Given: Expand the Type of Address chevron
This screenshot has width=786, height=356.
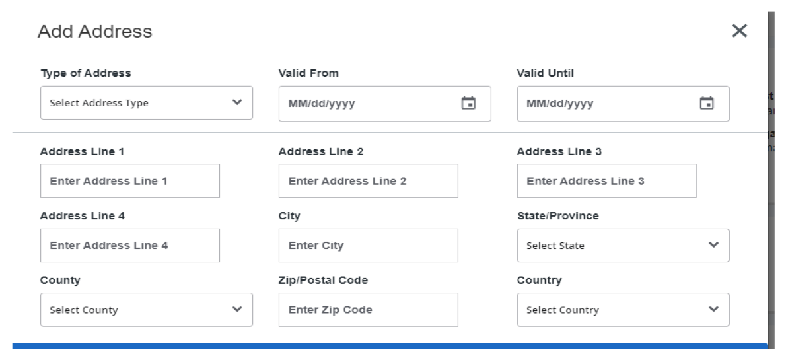Looking at the screenshot, I should tap(237, 102).
